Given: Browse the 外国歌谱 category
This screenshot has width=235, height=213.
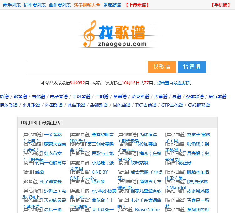Looking at the screenshot, I should click(54, 105).
